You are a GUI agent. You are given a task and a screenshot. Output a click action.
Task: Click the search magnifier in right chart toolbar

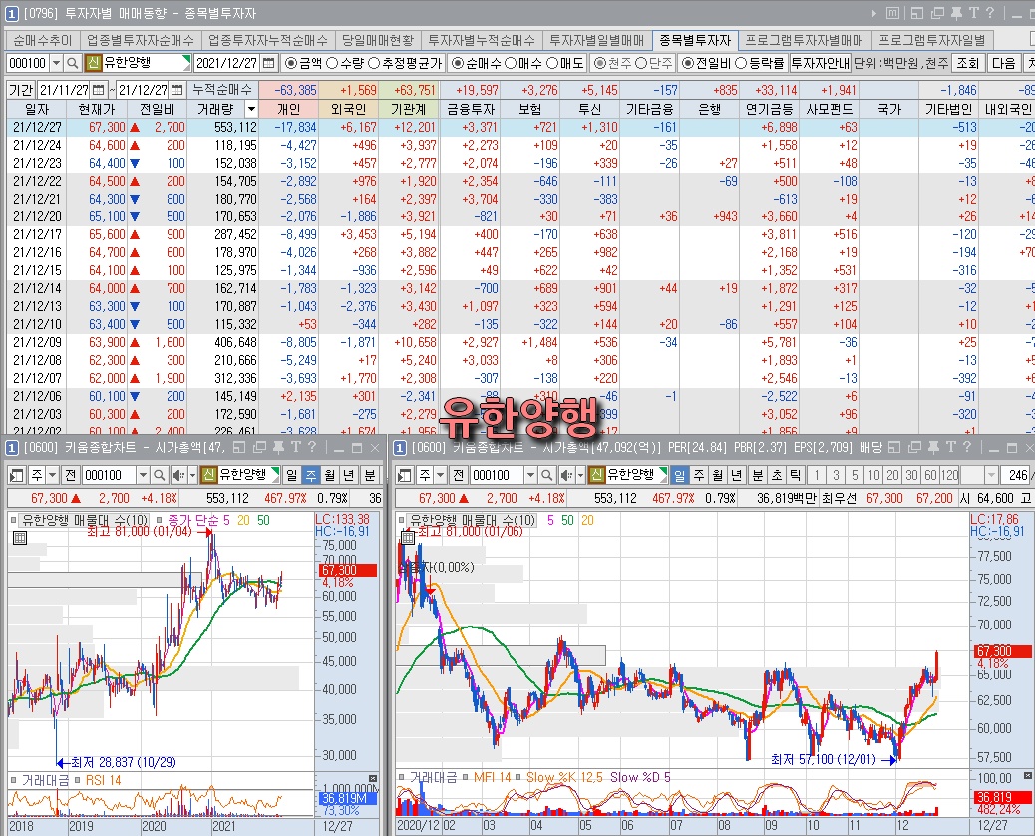pyautogui.click(x=546, y=475)
